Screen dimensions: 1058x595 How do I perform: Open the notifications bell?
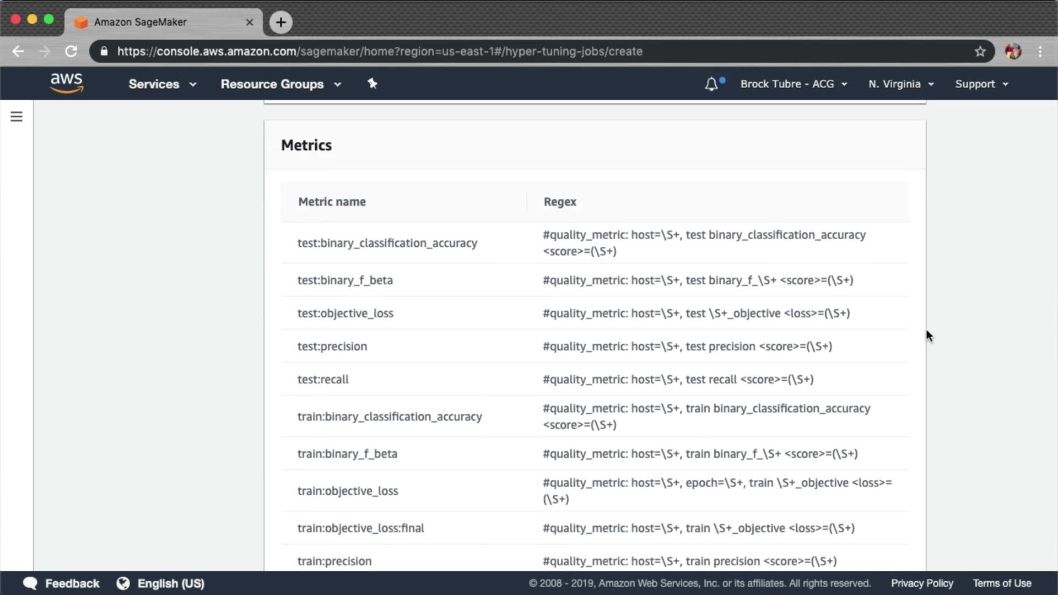click(x=711, y=84)
